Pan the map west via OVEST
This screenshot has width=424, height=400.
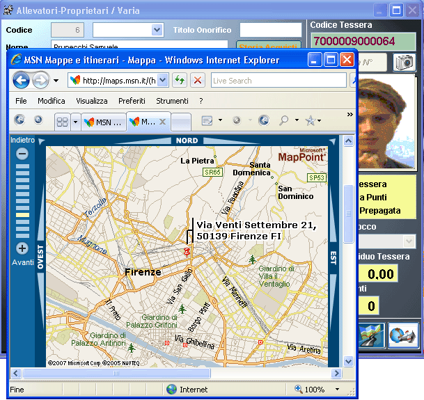point(40,257)
